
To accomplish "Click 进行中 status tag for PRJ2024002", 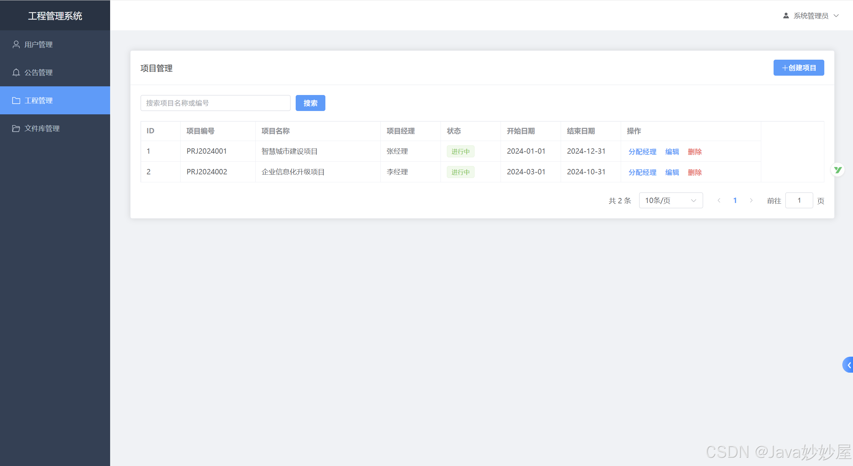I will (x=461, y=172).
